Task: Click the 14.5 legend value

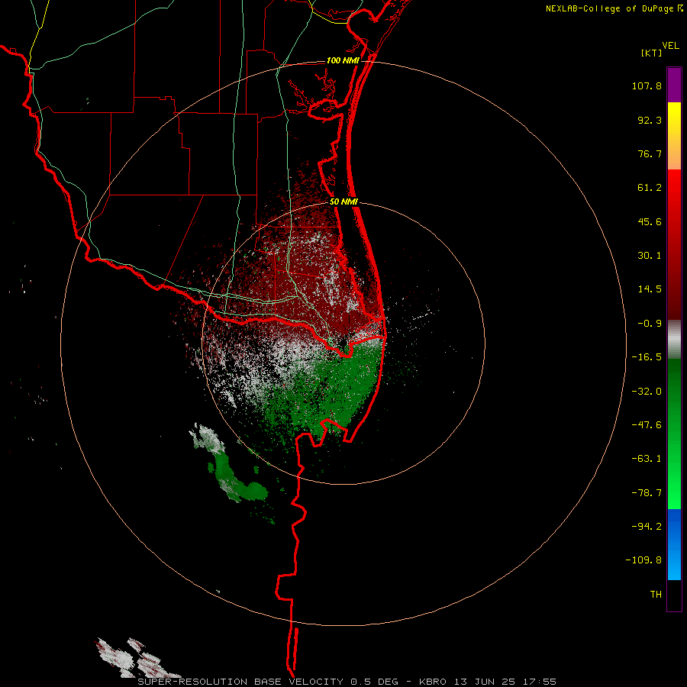Action: point(650,289)
